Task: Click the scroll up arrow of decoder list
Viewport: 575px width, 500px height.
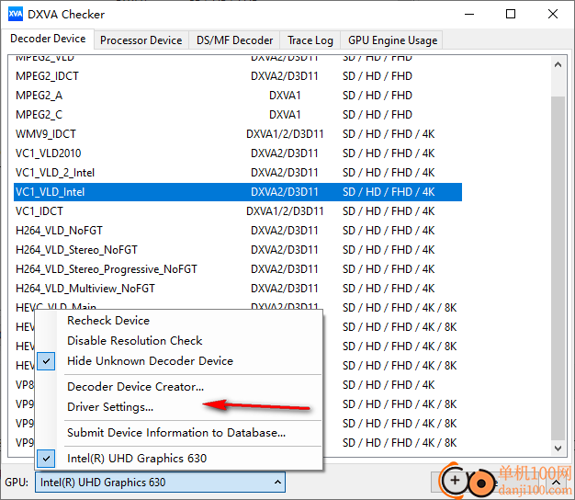Action: 558,65
